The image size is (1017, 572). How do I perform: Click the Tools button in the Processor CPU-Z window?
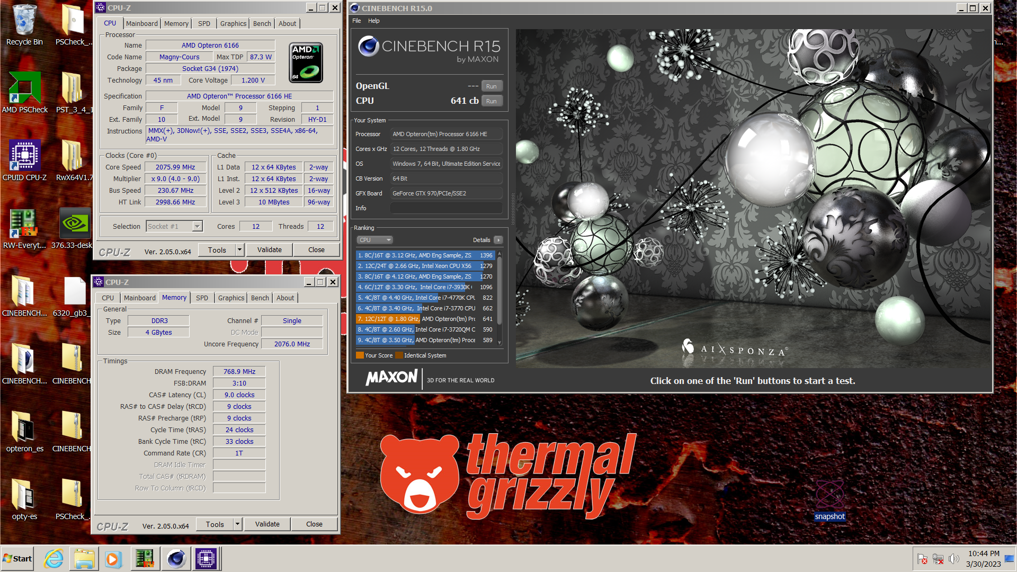217,249
